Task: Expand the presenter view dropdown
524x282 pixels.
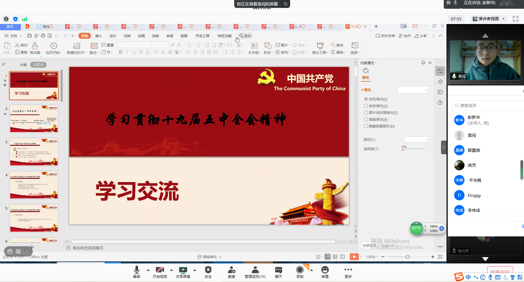Action: click(x=503, y=19)
